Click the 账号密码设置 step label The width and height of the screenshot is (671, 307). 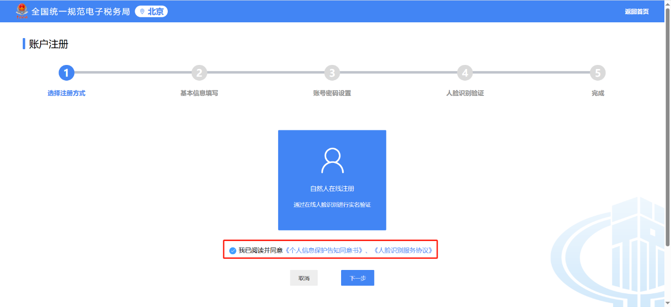(332, 93)
